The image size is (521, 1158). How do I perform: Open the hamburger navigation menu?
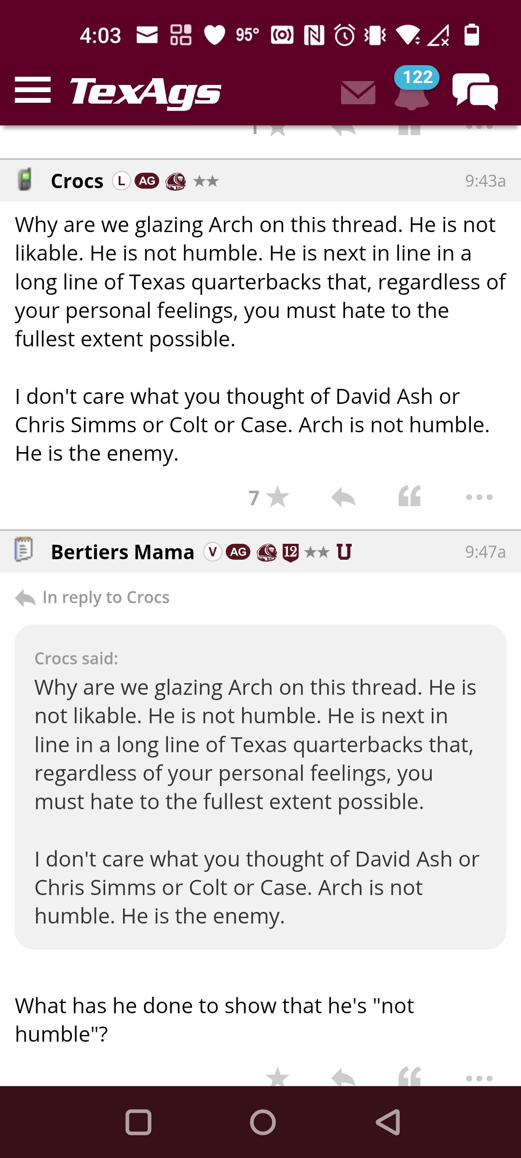pyautogui.click(x=33, y=90)
